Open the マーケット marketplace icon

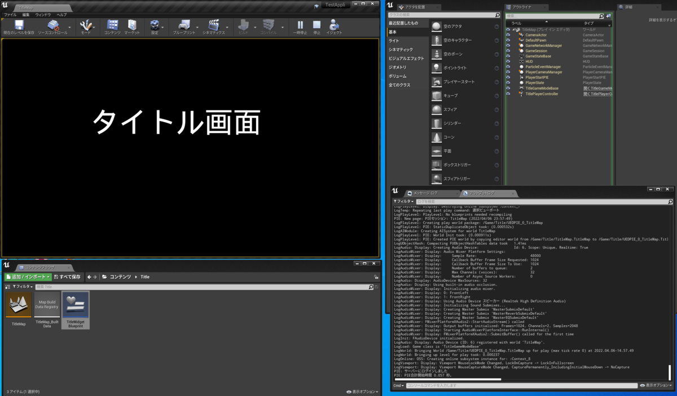[x=132, y=27]
